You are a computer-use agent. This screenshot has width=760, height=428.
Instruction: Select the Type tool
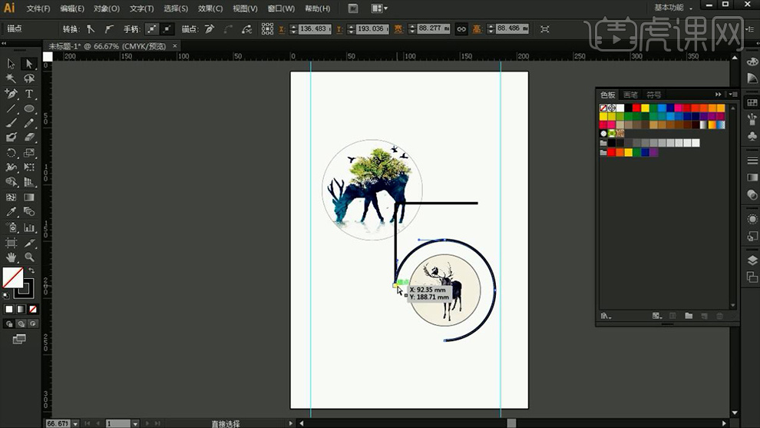(x=29, y=94)
